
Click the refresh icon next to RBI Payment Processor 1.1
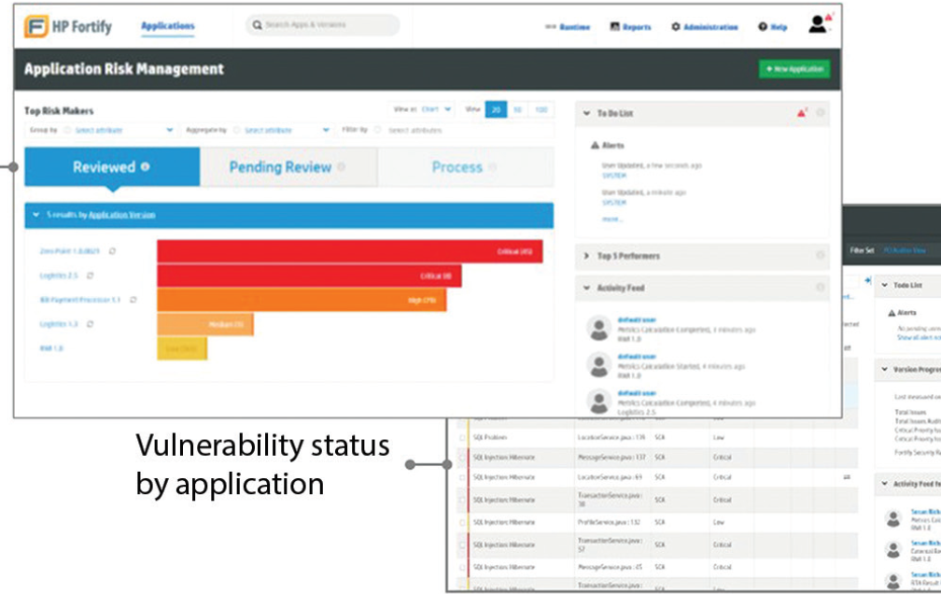(133, 300)
